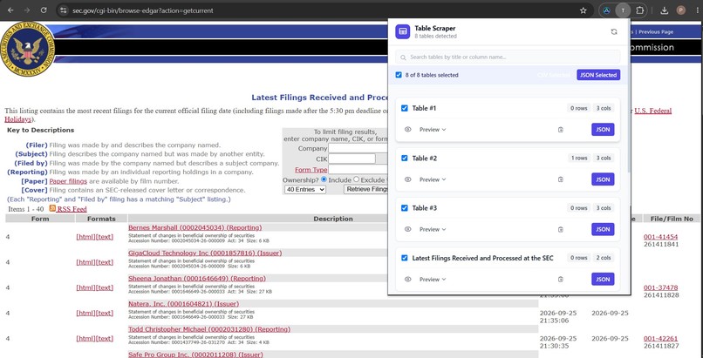Open the 'RSS Feed' link
Screen dimensions: 703x358
(x=72, y=209)
